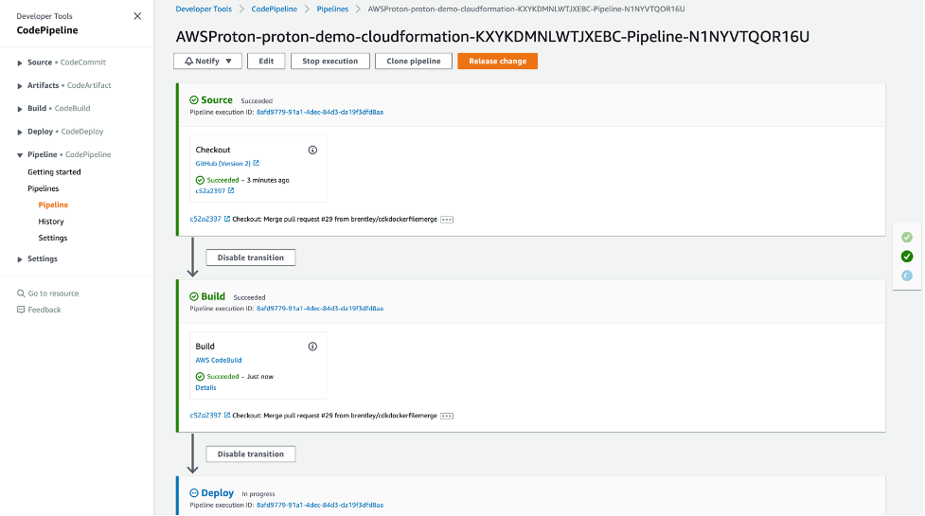Jump to Build stage via middle status indicator

(907, 257)
